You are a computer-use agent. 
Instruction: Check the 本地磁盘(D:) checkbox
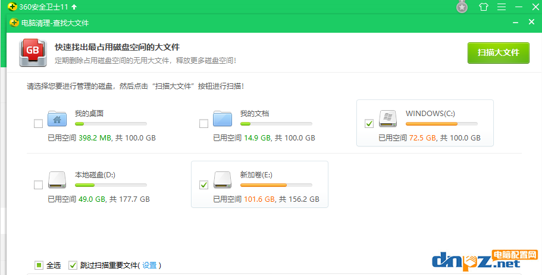pos(38,185)
